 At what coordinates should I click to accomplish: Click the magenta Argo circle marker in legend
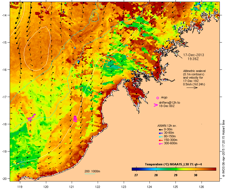[x=158, y=98]
